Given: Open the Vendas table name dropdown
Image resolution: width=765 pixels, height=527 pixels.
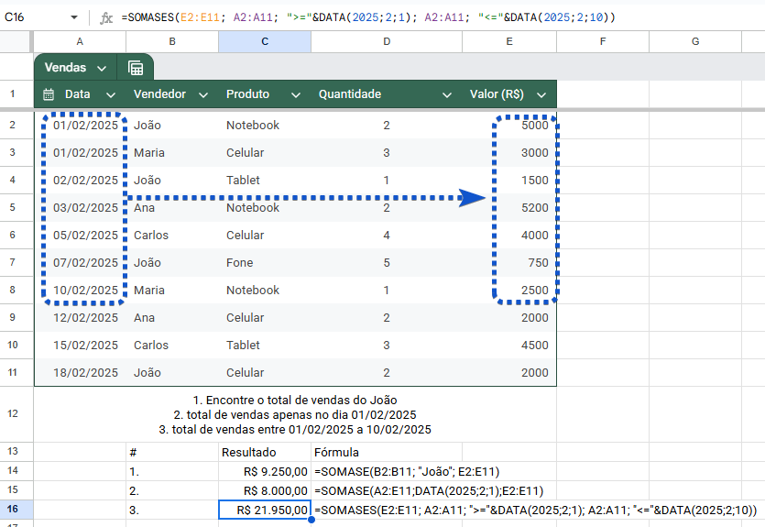Looking at the screenshot, I should (x=101, y=68).
